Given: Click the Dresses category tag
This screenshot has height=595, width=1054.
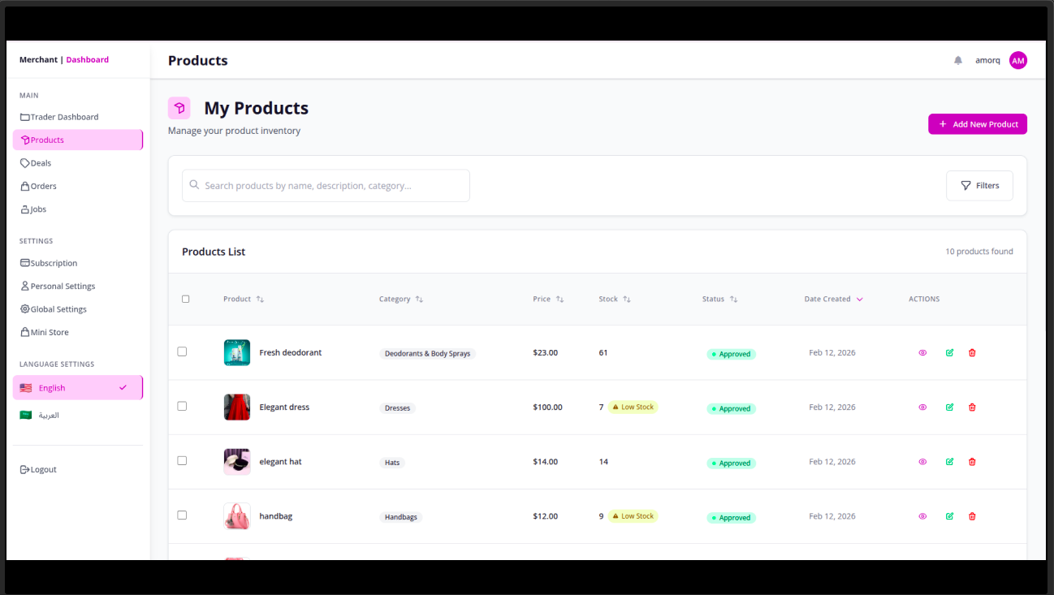Looking at the screenshot, I should [397, 408].
